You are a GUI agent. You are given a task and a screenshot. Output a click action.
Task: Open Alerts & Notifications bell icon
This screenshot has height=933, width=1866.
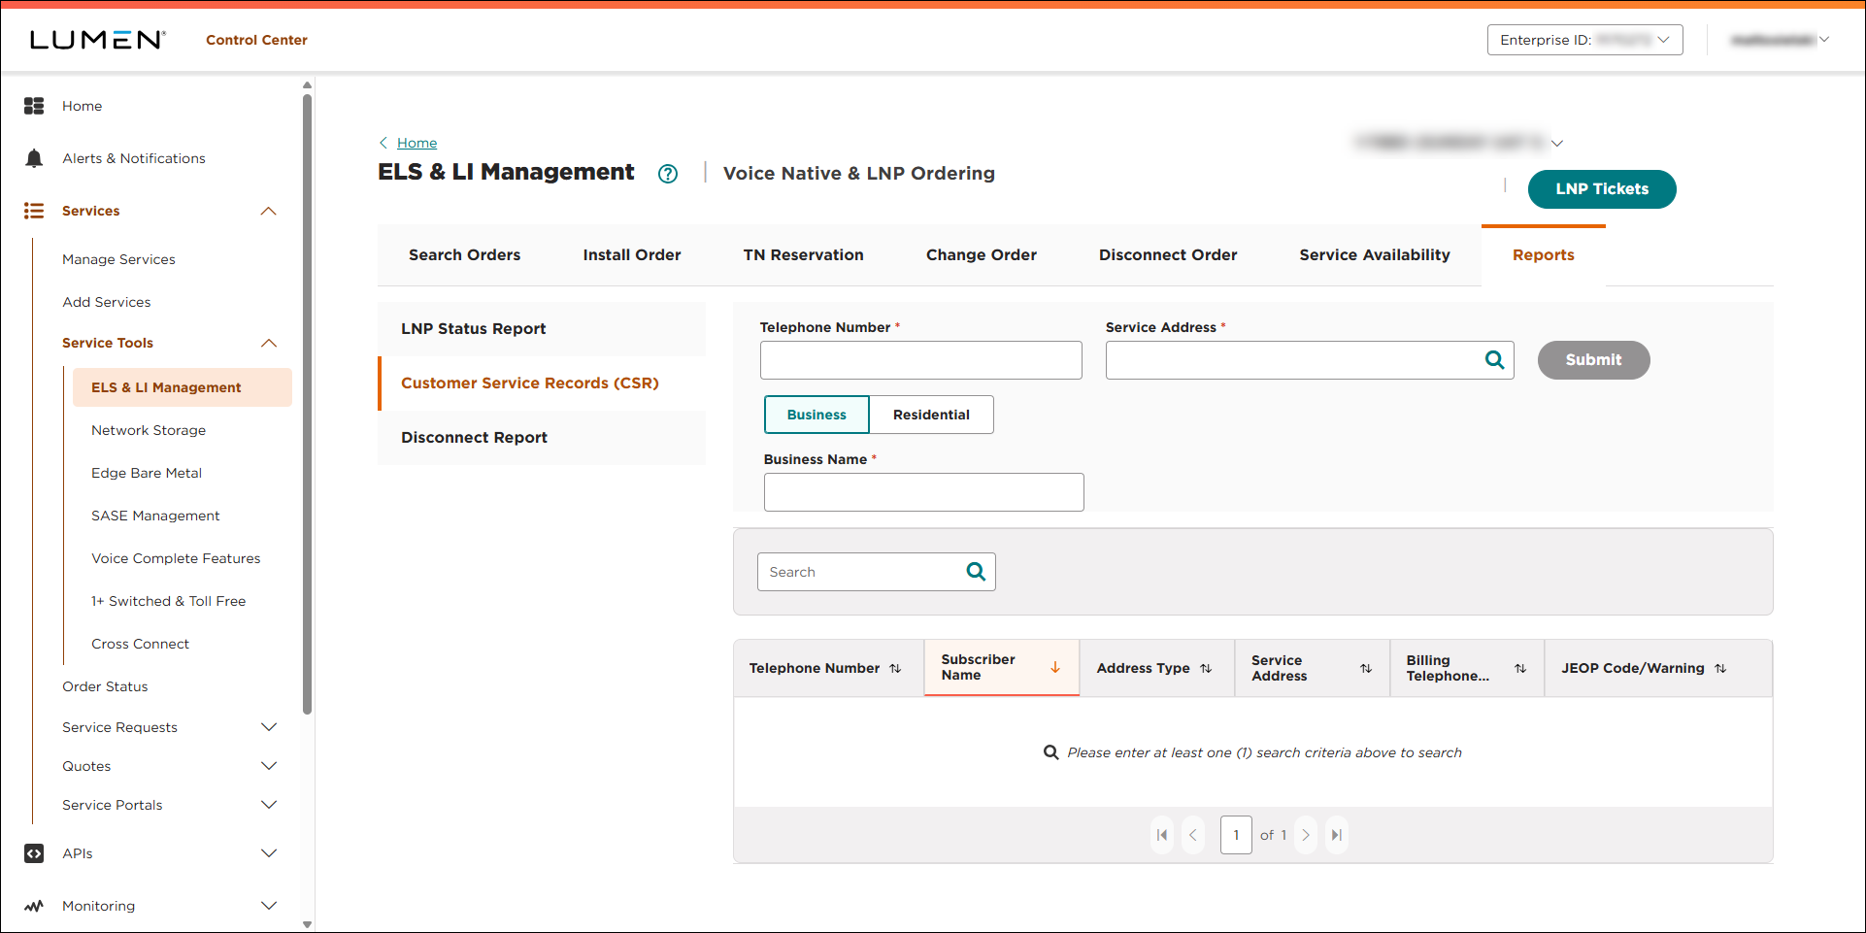34,157
